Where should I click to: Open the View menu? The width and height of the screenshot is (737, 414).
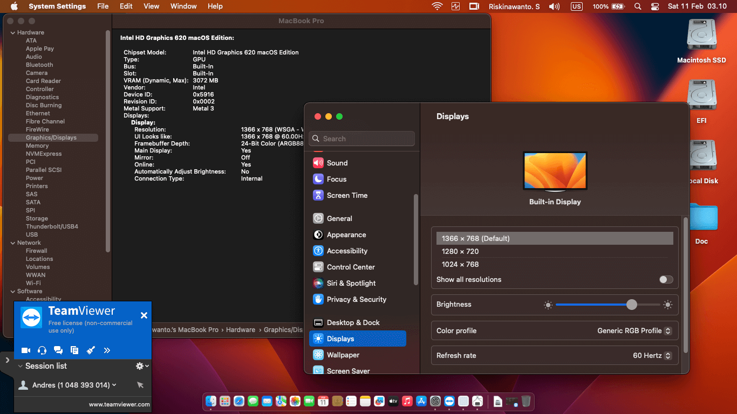(152, 6)
